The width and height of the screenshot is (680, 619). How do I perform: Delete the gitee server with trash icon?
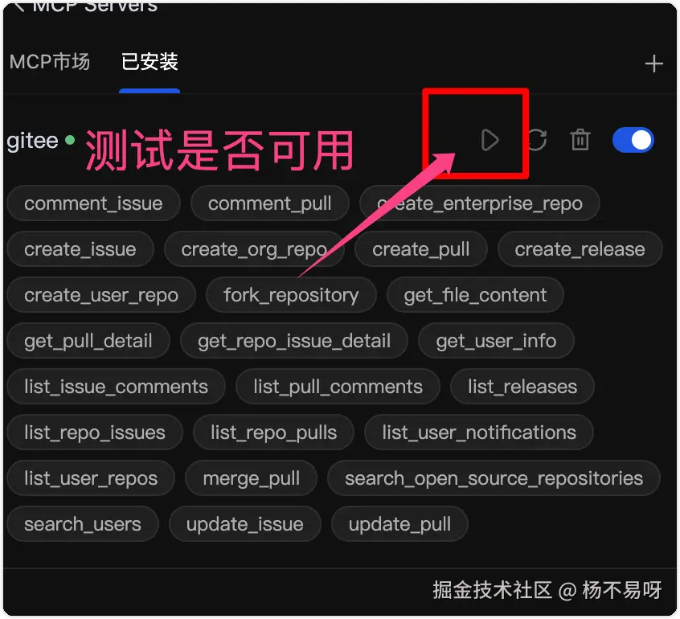pos(580,140)
